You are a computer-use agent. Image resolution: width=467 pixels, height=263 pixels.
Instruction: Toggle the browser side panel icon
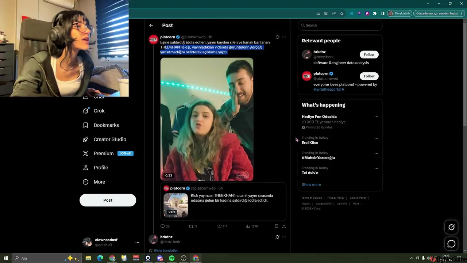tap(382, 14)
